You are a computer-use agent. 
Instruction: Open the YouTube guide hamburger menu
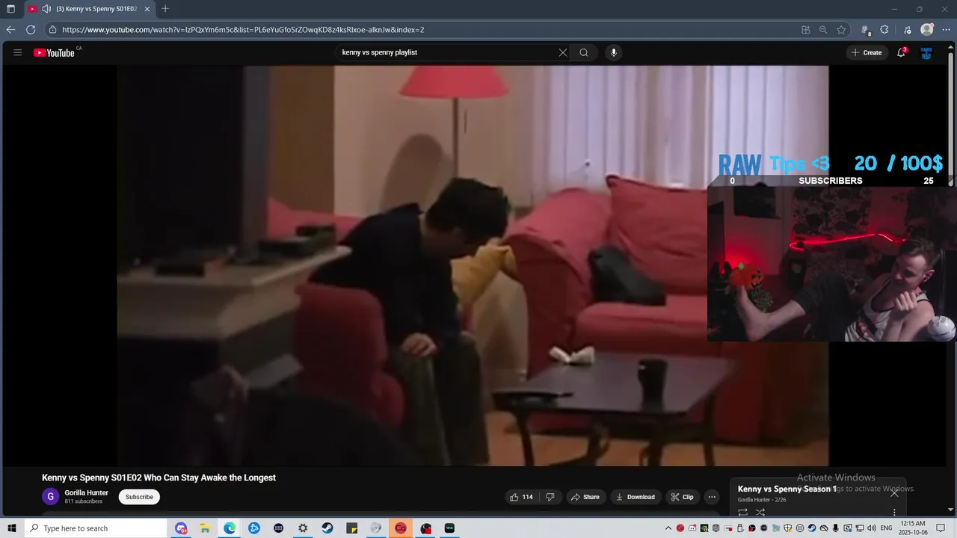pyautogui.click(x=18, y=52)
